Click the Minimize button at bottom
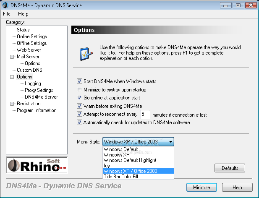This screenshot has height=198, width=259. coord(201,187)
